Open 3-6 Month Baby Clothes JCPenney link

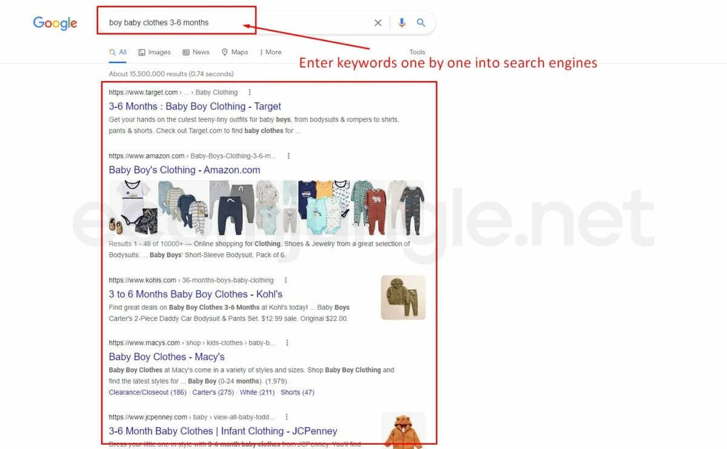(x=223, y=431)
